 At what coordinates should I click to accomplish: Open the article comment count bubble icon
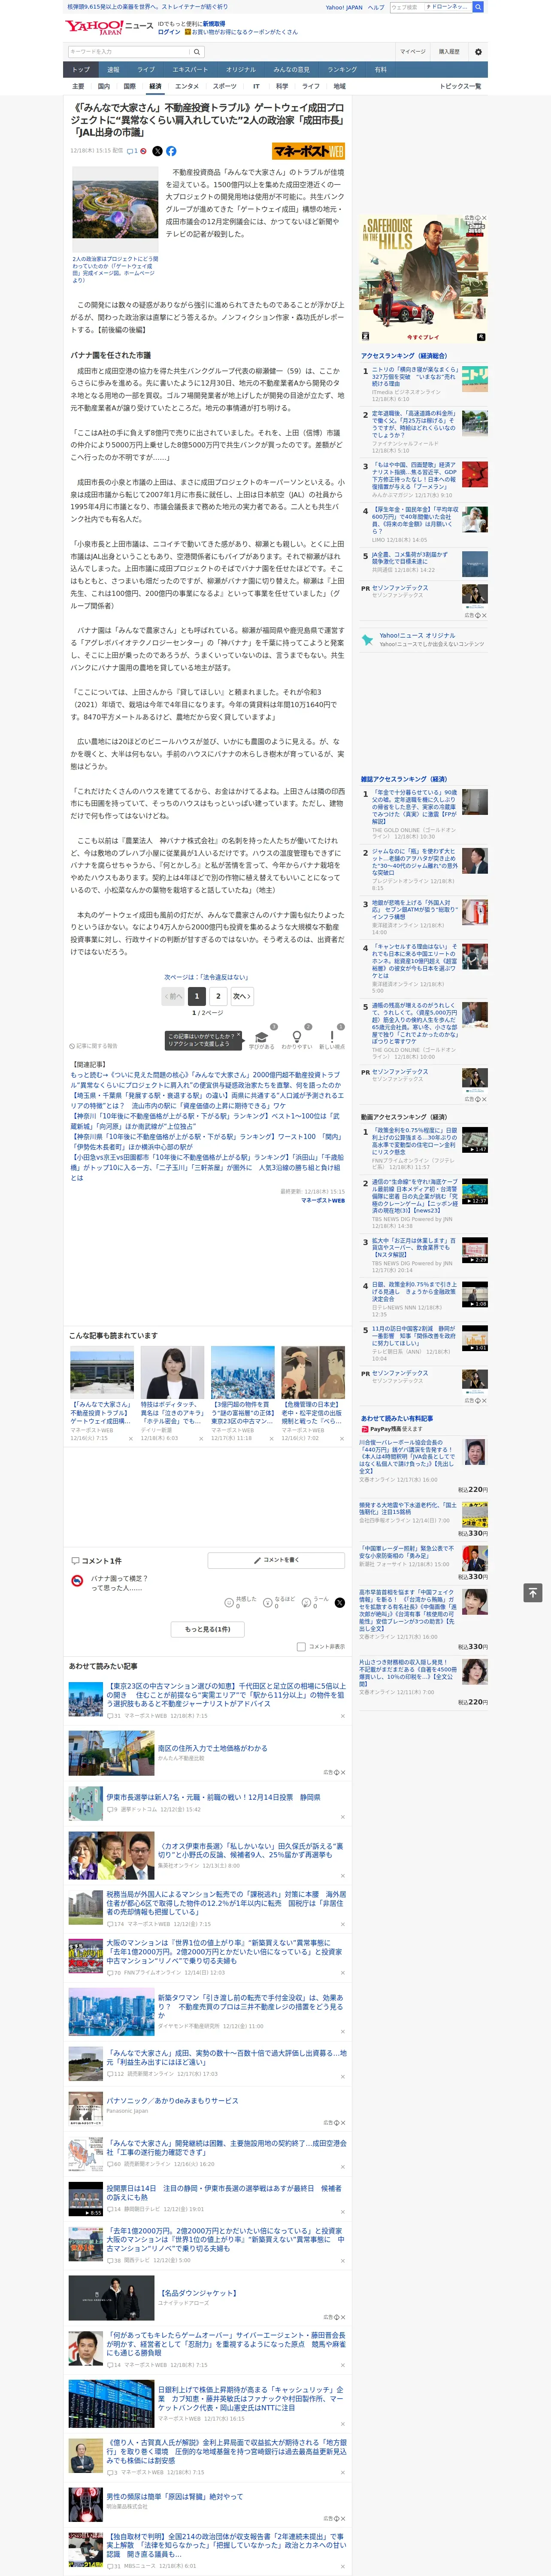(x=132, y=151)
